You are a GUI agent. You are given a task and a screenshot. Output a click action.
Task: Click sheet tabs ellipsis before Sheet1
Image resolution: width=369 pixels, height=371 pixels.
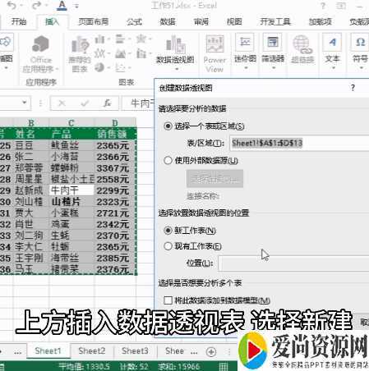pyautogui.click(x=18, y=352)
